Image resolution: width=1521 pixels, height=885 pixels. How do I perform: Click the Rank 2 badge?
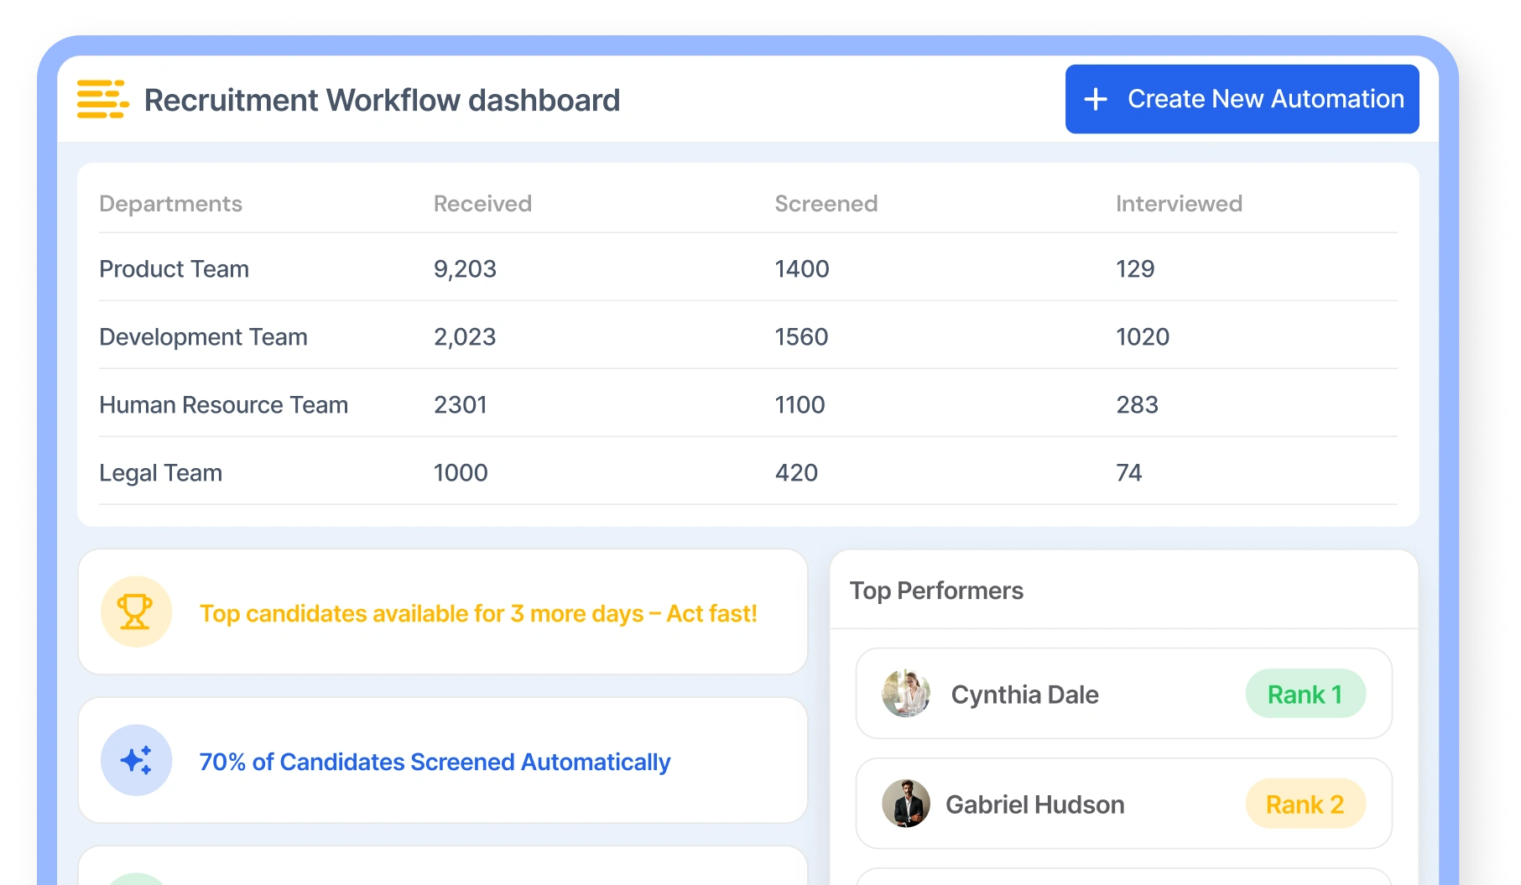(1305, 804)
